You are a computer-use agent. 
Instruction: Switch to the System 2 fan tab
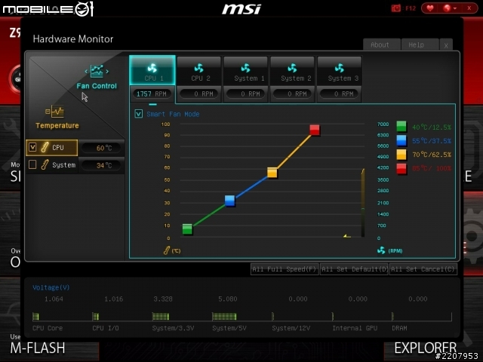click(292, 70)
